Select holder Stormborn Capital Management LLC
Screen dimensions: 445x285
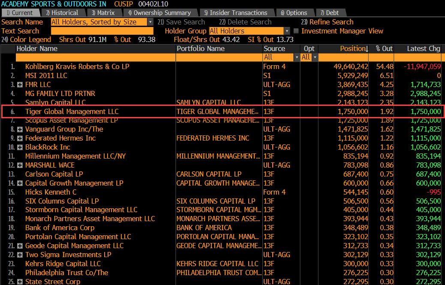(81, 210)
